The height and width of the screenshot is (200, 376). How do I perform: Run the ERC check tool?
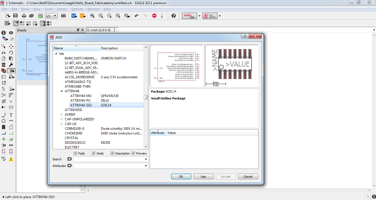pos(4,159)
